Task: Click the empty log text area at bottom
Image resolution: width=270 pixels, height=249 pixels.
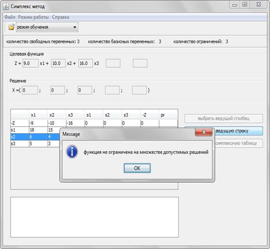Action: (94, 217)
